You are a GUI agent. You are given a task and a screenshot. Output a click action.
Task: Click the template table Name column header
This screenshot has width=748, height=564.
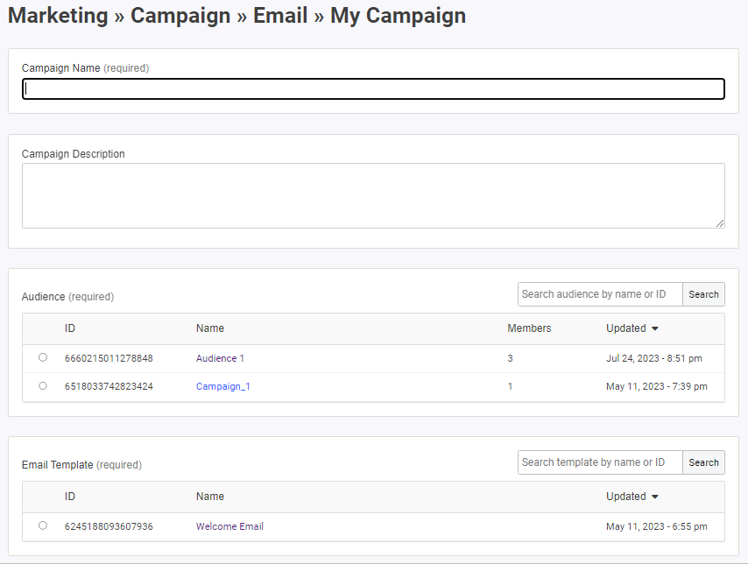pos(210,497)
